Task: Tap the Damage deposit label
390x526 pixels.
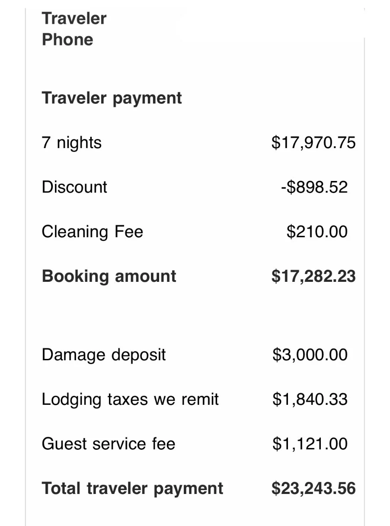Action: [104, 355]
